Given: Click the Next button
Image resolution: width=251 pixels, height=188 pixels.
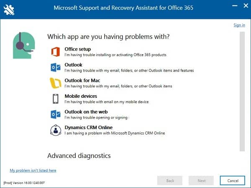Looking at the screenshot, I should coord(201,180).
